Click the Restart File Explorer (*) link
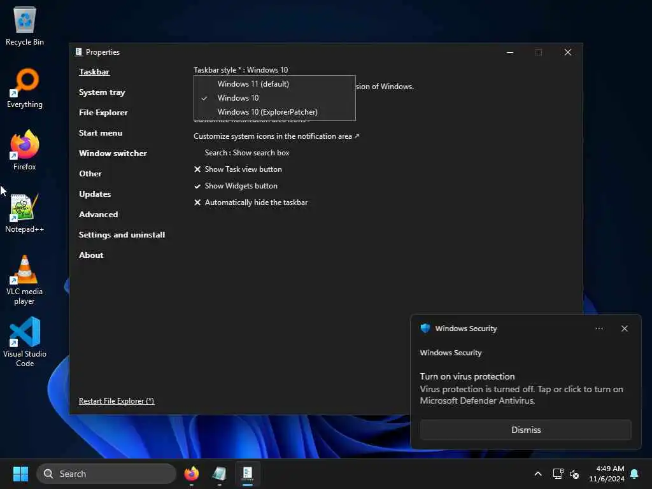The image size is (652, 489). [x=117, y=401]
